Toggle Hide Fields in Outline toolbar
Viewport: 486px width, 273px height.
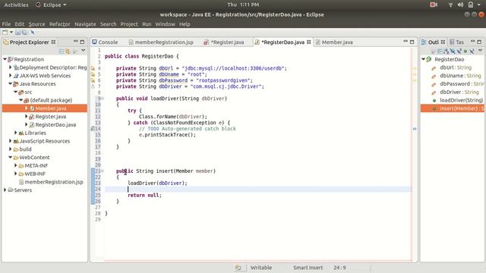(x=453, y=51)
